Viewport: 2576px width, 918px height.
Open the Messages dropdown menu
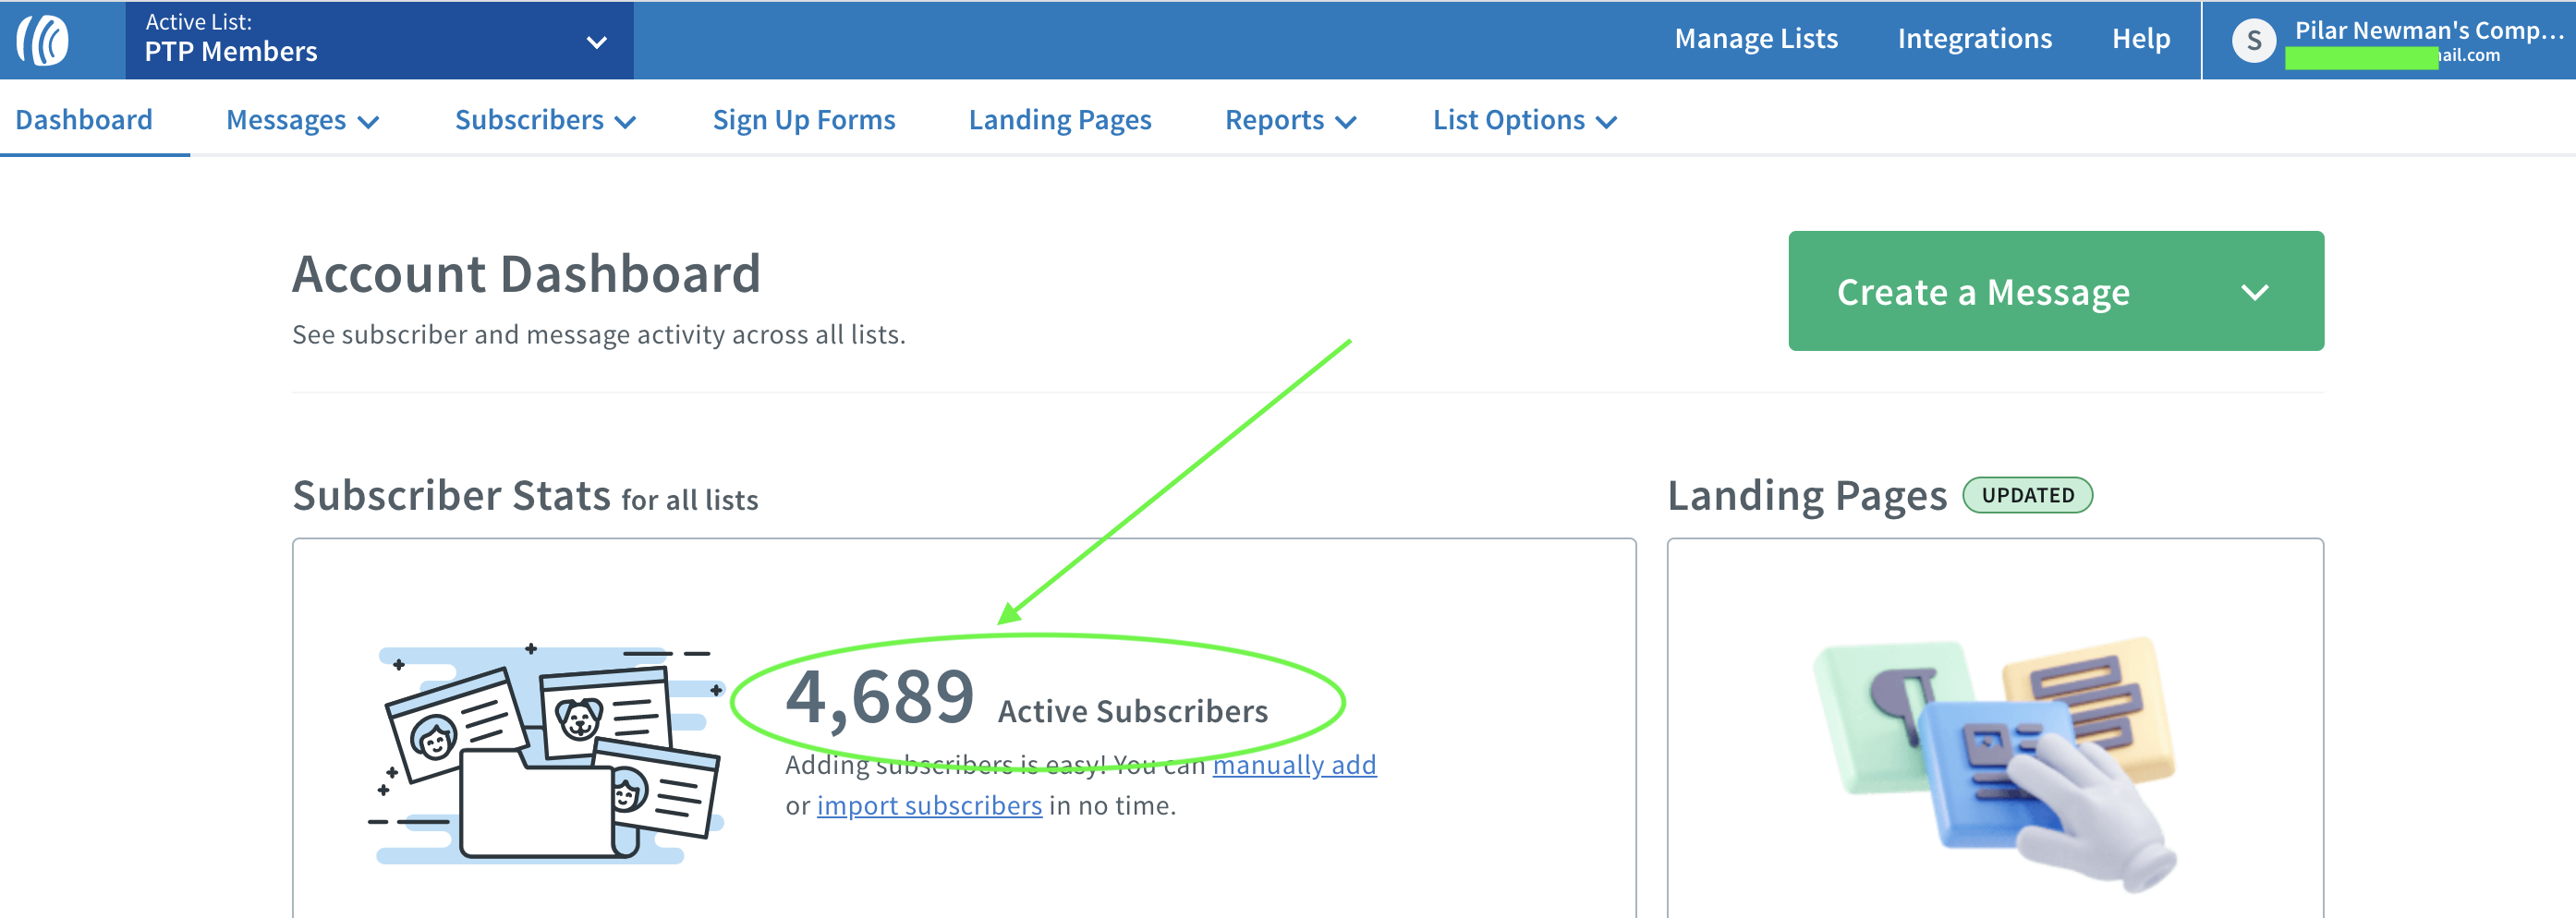[302, 121]
